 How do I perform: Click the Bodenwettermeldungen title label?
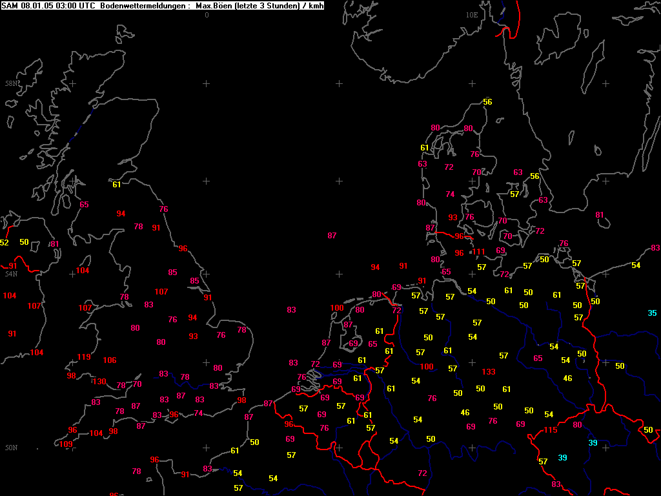(x=145, y=6)
